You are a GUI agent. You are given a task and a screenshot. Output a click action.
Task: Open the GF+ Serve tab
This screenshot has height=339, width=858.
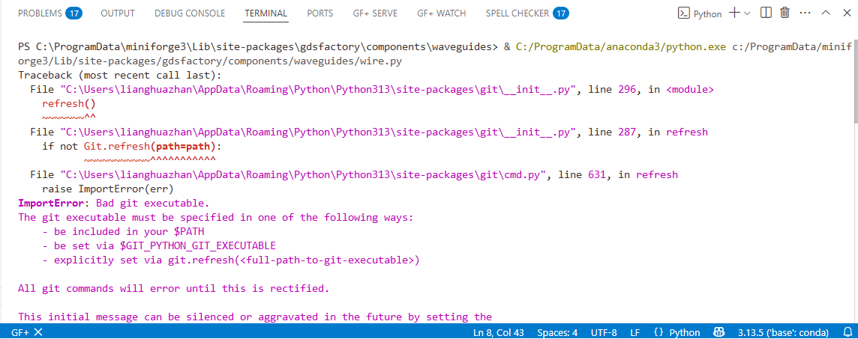click(375, 13)
